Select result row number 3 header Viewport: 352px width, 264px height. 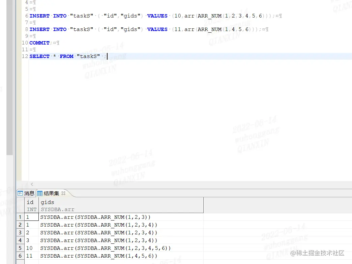20,233
